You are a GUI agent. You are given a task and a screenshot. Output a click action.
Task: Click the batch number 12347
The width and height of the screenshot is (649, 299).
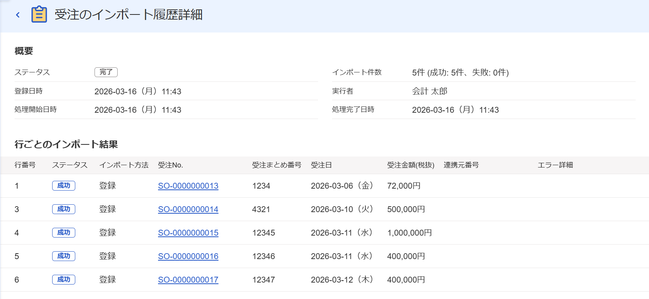point(264,280)
